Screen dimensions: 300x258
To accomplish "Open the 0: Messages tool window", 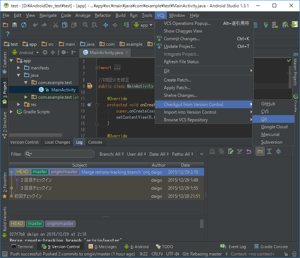I will (x=102, y=247).
